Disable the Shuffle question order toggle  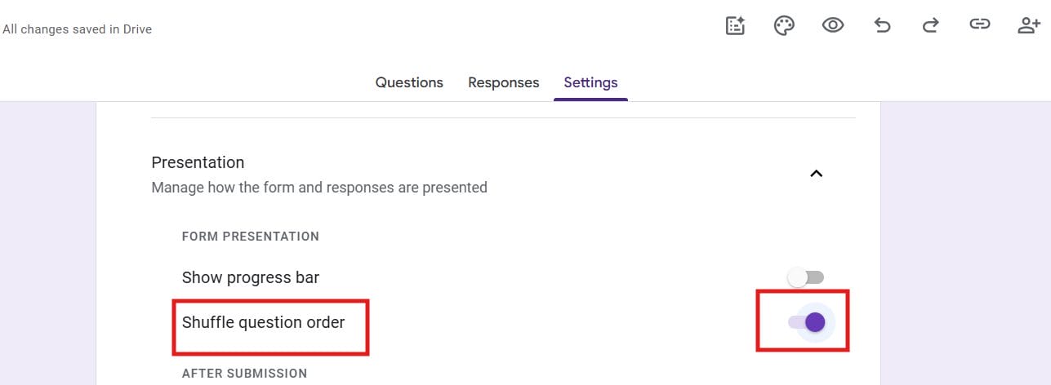point(807,323)
